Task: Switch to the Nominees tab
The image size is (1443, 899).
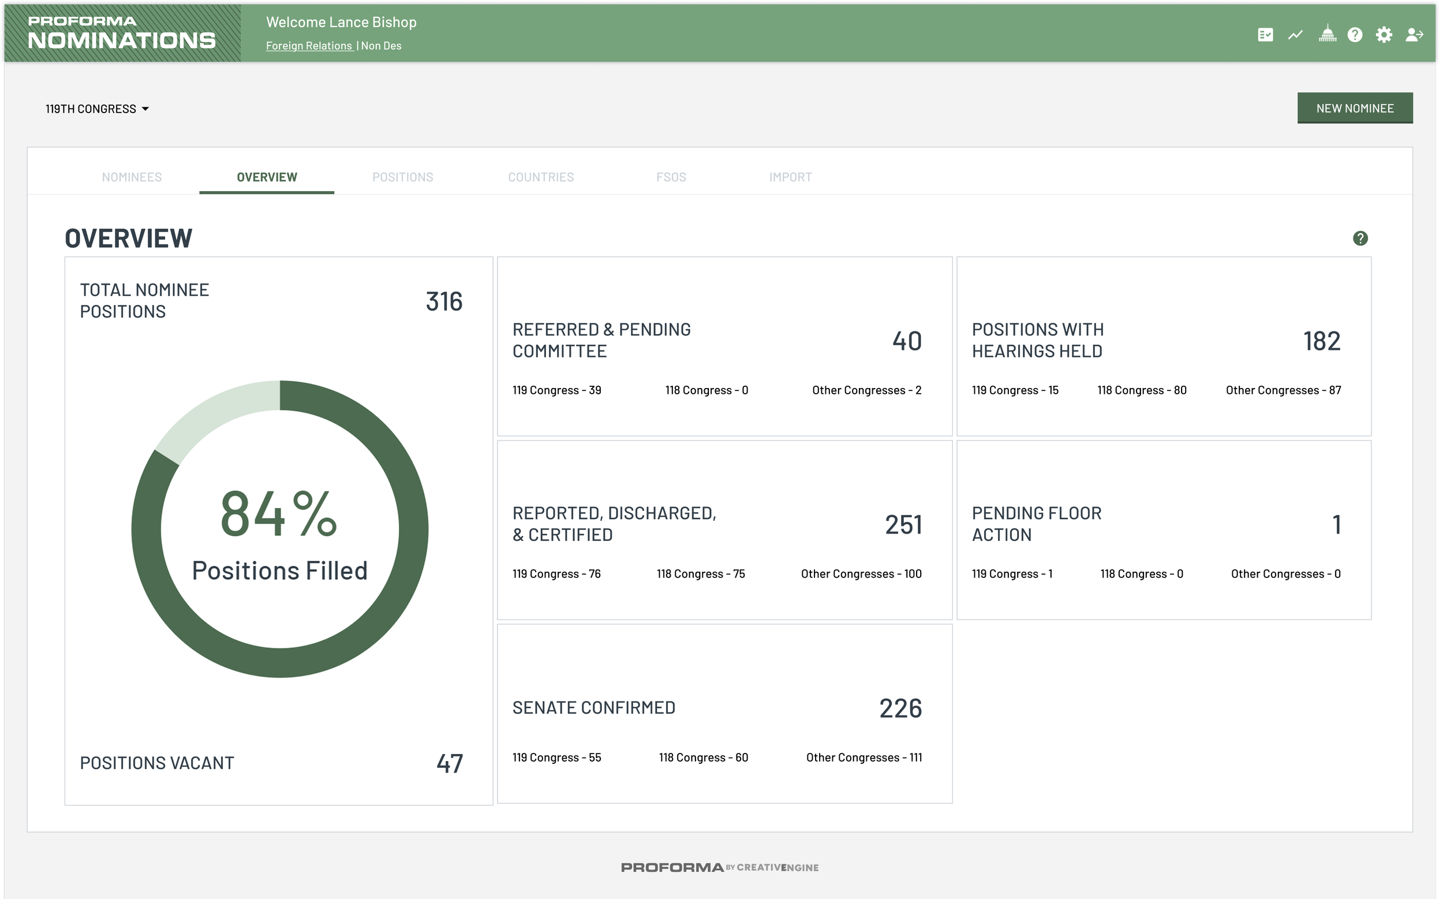Action: [132, 177]
